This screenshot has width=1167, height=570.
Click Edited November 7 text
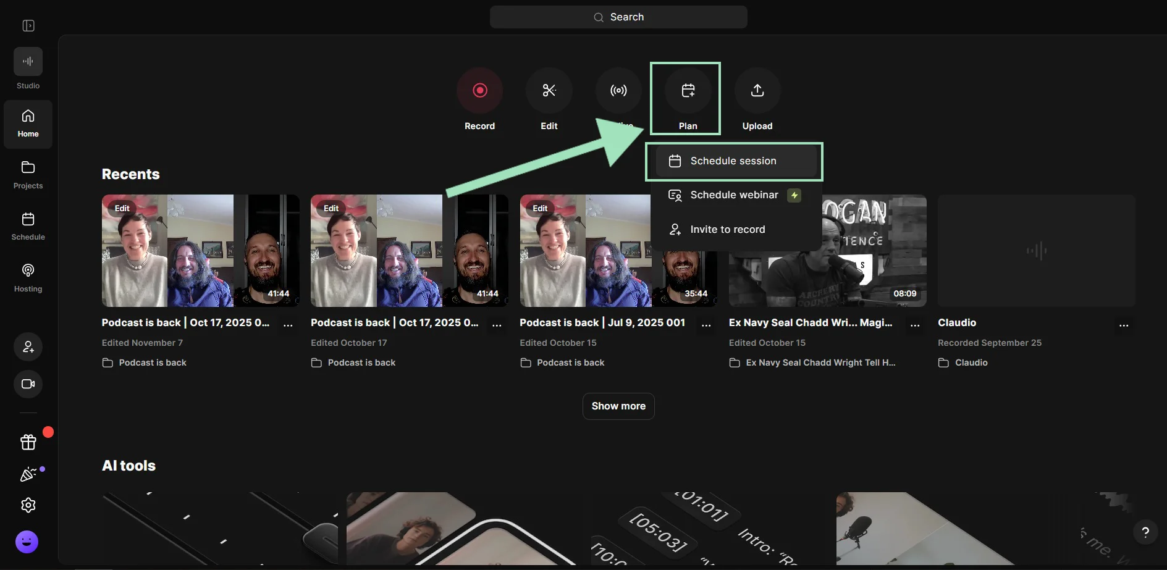tap(142, 343)
